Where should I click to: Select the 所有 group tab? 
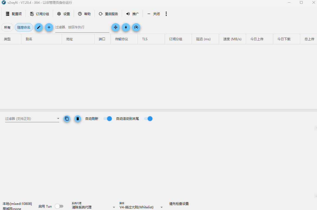[x=7, y=28]
